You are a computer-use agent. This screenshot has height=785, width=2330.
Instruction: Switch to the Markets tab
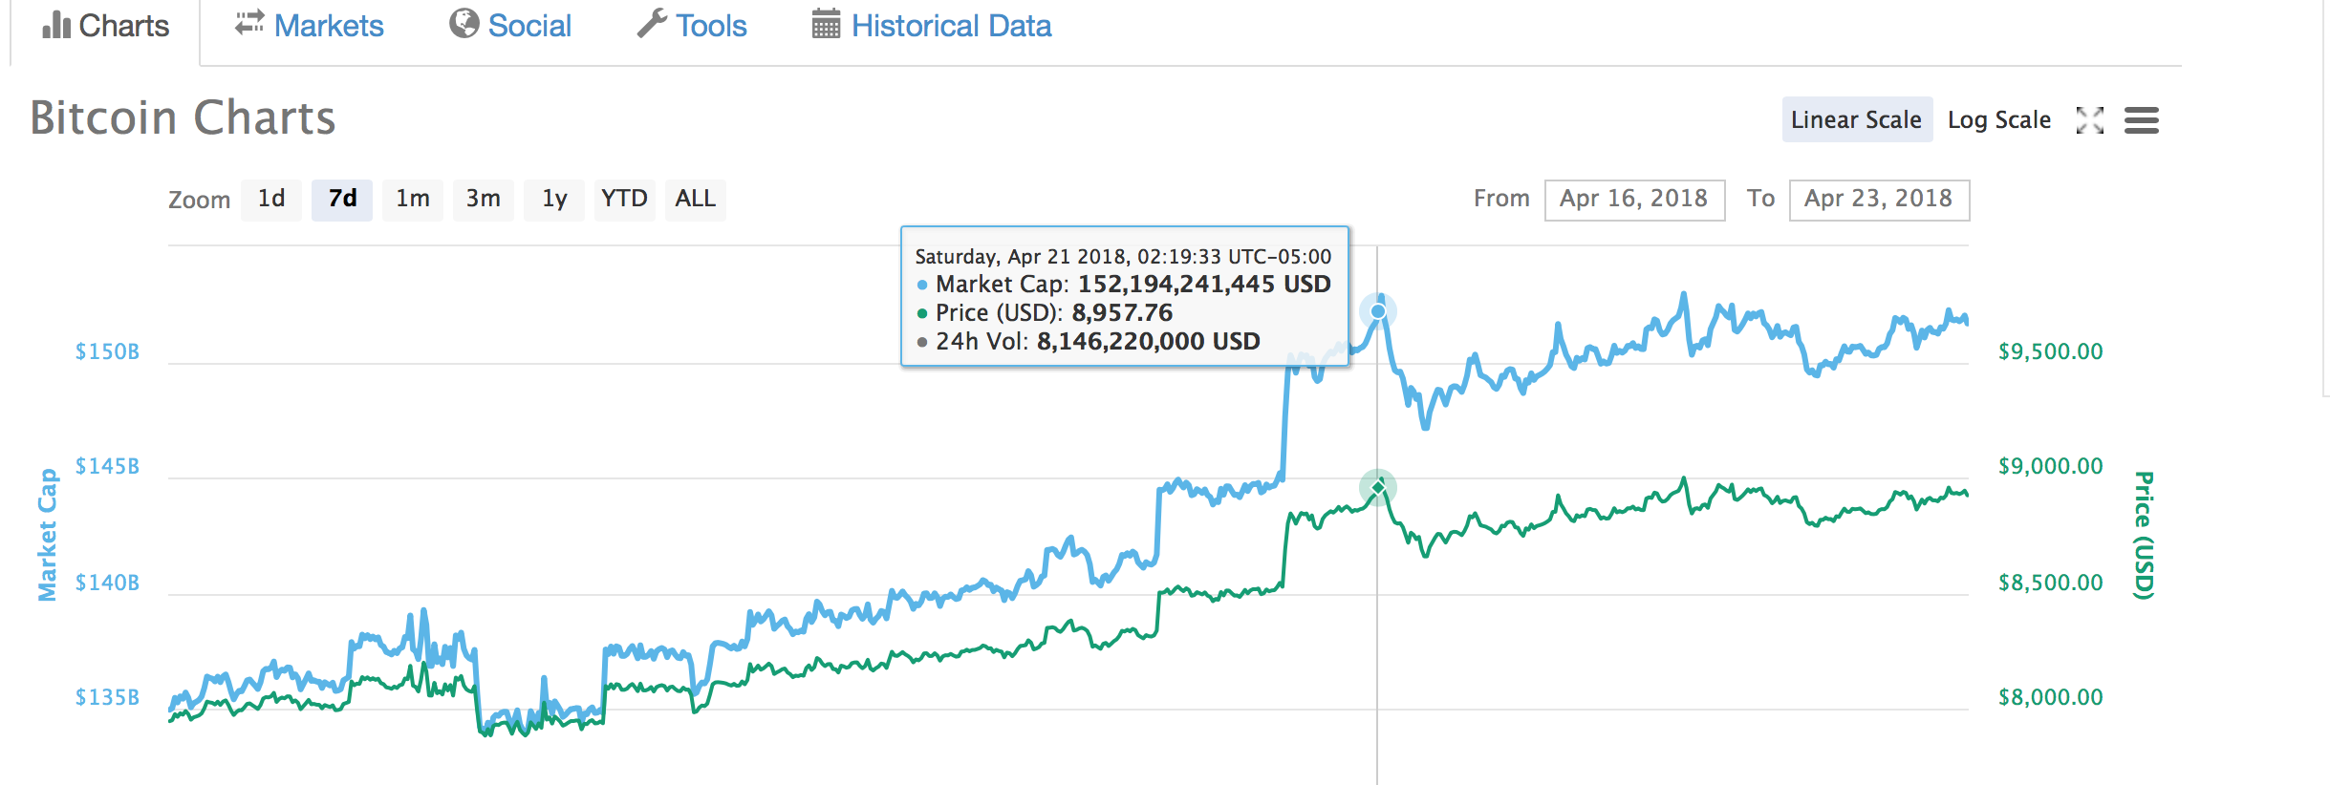pyautogui.click(x=310, y=26)
